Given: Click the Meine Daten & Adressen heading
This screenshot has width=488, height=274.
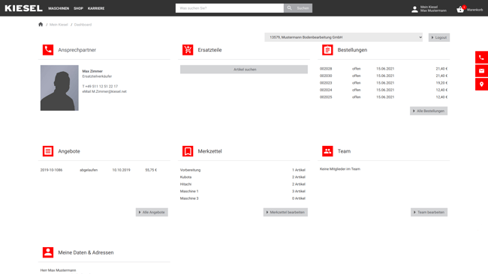Looking at the screenshot, I should 86,252.
